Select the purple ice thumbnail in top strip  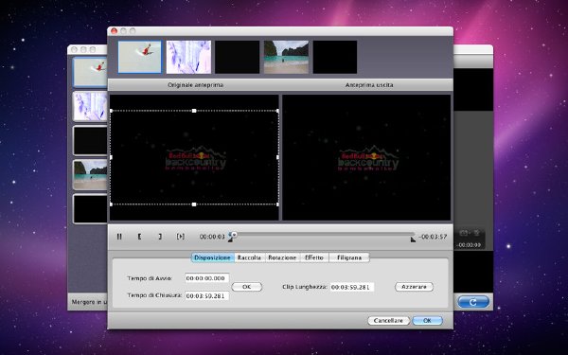188,57
